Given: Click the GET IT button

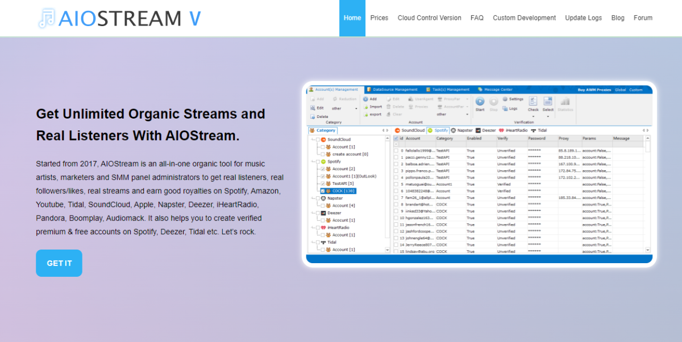Looking at the screenshot, I should pos(59,263).
